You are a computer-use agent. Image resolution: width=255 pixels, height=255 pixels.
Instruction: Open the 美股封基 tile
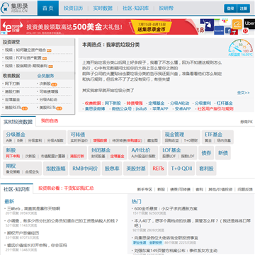tap(136, 169)
